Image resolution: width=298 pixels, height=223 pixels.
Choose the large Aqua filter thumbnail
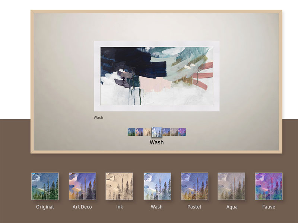click(231, 186)
